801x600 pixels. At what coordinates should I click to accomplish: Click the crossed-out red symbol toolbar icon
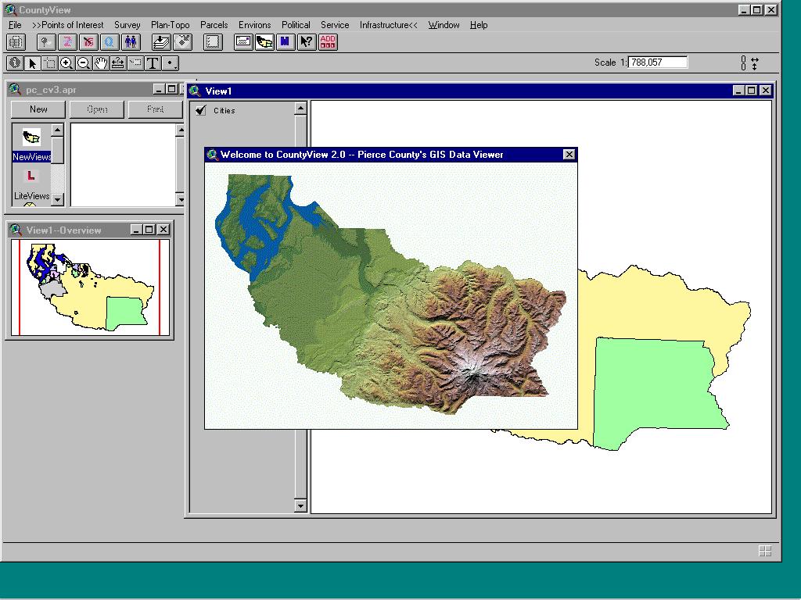tap(88, 42)
